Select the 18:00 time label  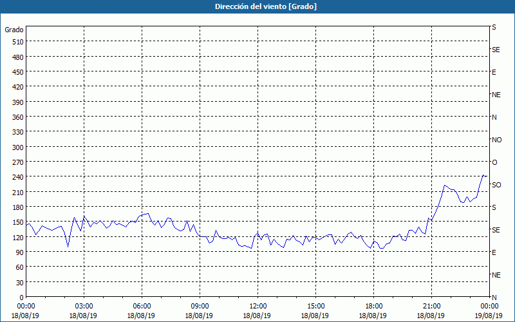pos(373,306)
